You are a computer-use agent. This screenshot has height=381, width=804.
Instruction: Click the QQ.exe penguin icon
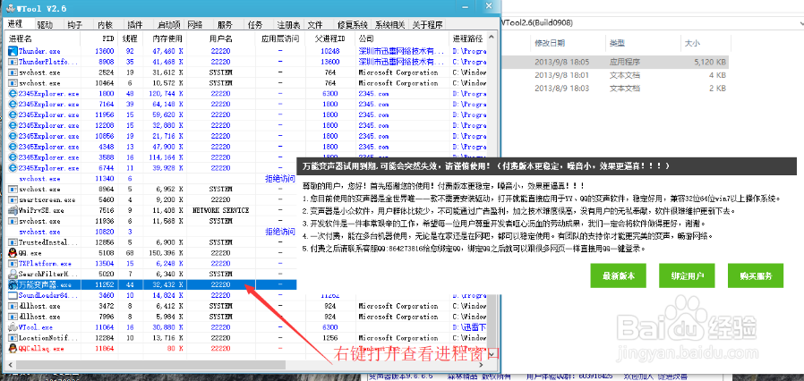point(13,253)
